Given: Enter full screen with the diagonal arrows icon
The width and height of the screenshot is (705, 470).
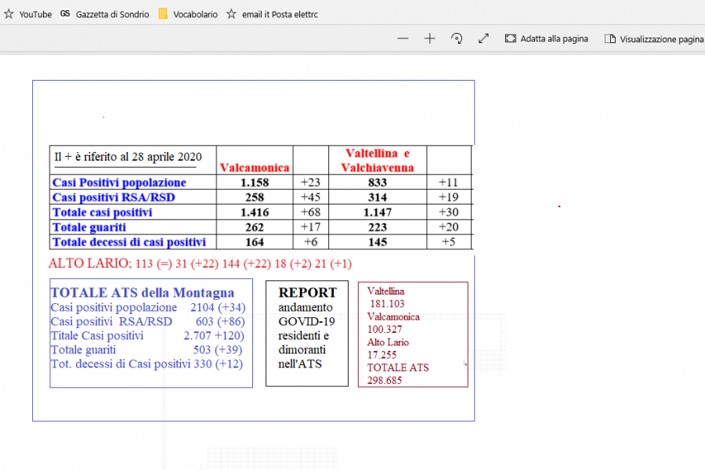Looking at the screenshot, I should pyautogui.click(x=483, y=38).
